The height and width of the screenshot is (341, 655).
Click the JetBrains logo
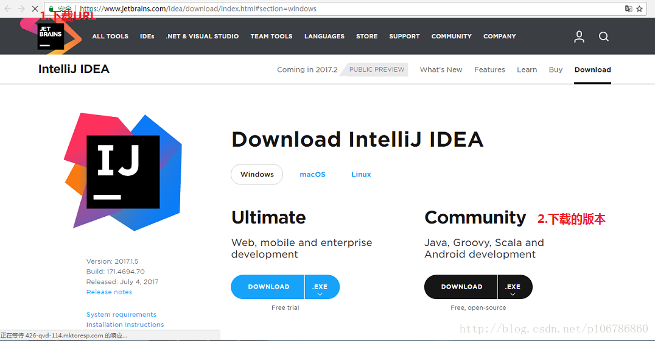pos(51,36)
